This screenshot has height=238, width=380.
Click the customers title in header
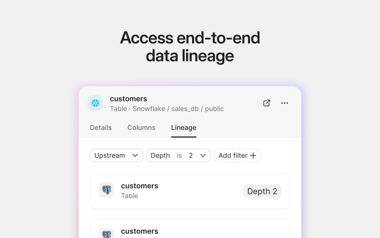[x=128, y=99]
